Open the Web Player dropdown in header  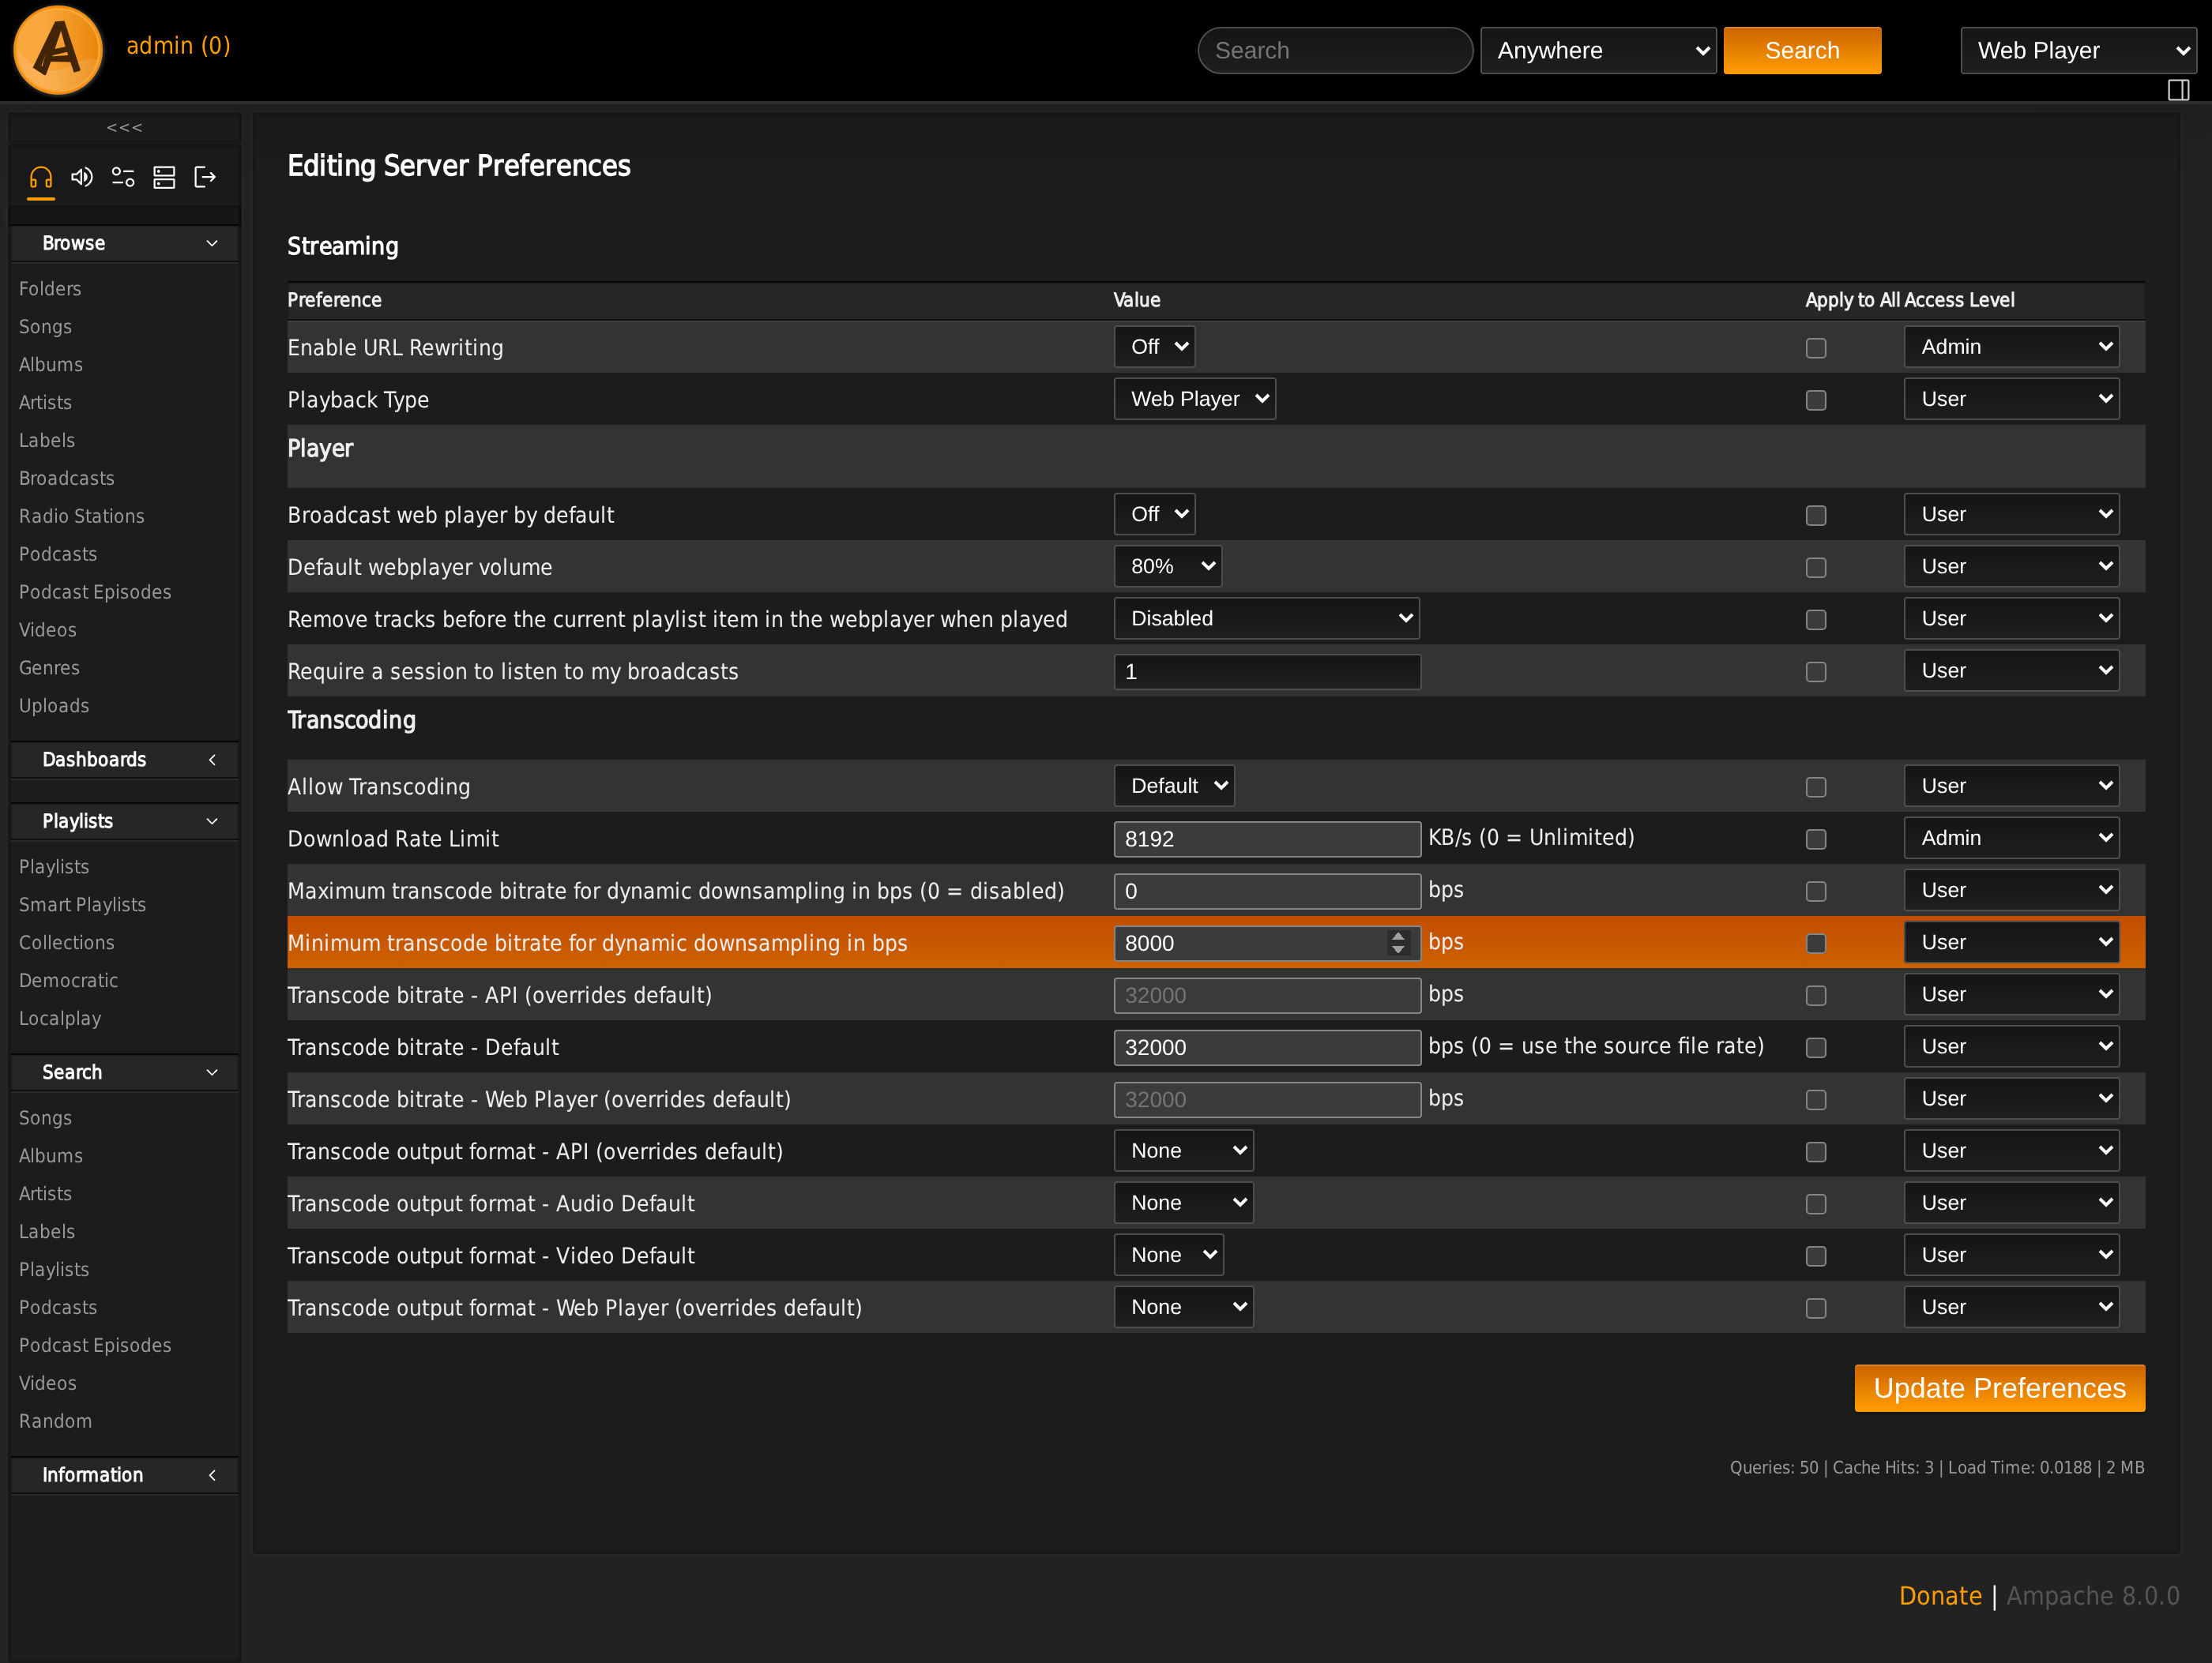2078,50
